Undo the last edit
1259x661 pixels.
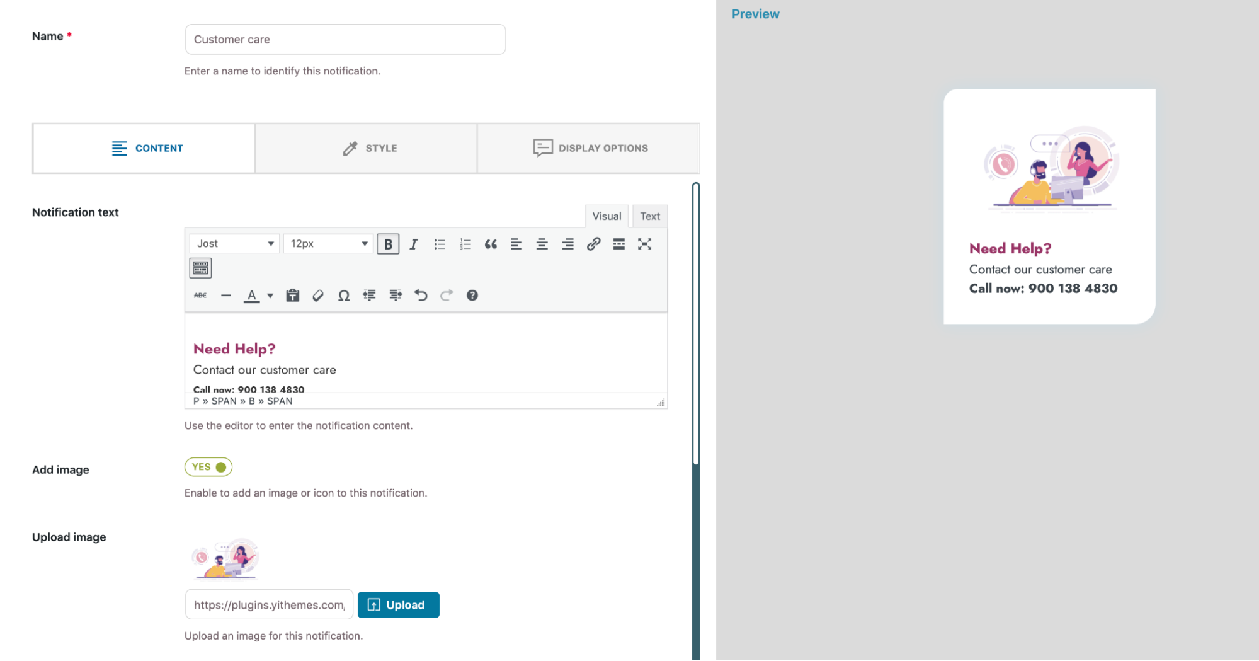coord(421,296)
